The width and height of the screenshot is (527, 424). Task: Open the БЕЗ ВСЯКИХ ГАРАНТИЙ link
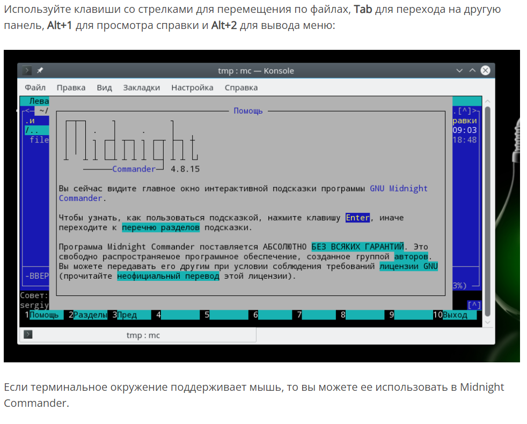click(x=357, y=247)
